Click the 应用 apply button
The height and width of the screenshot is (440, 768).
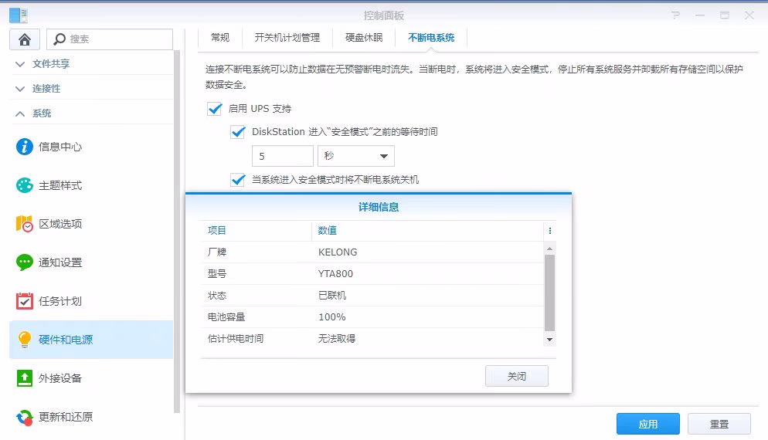pos(647,424)
